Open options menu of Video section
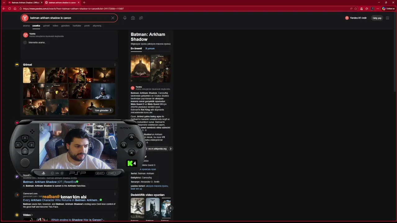Image resolution: width=397 pixels, height=223 pixels. click(x=115, y=215)
